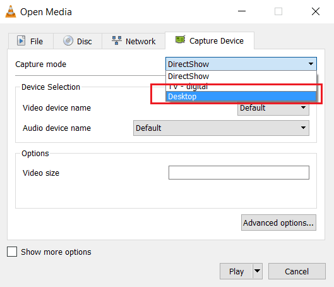Expand the Audio device name dropdown
Viewport: 334px width, 287px height.
[x=221, y=128]
